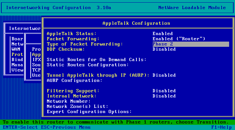Select View item in Internetworking menu

[17, 70]
